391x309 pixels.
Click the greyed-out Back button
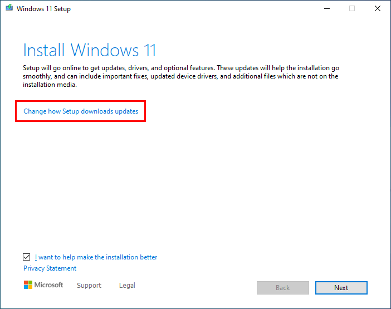(283, 288)
